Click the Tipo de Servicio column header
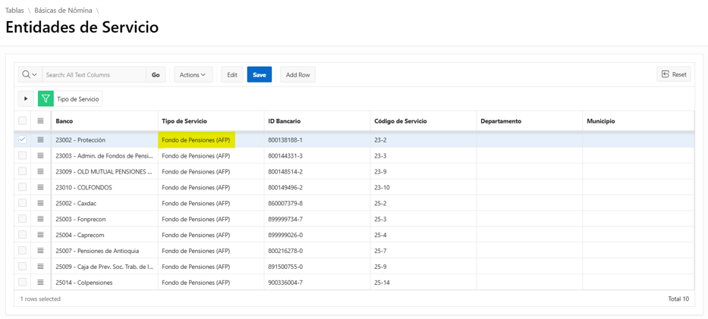The width and height of the screenshot is (708, 319). (211, 121)
